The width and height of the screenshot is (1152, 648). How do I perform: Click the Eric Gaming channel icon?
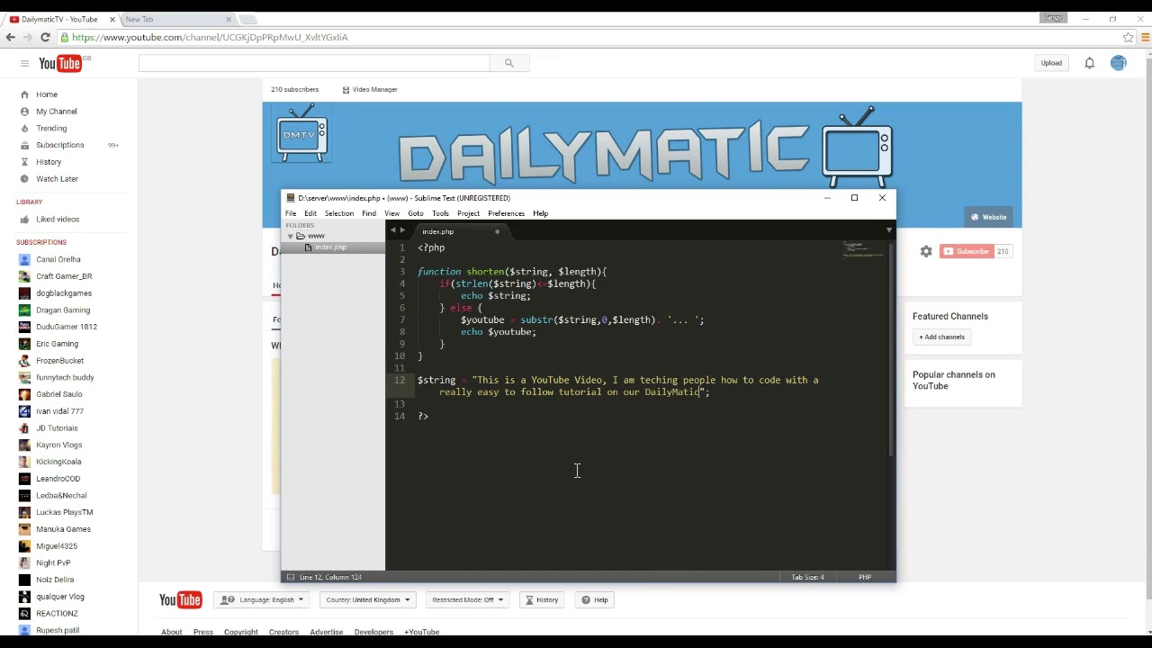[x=24, y=344]
